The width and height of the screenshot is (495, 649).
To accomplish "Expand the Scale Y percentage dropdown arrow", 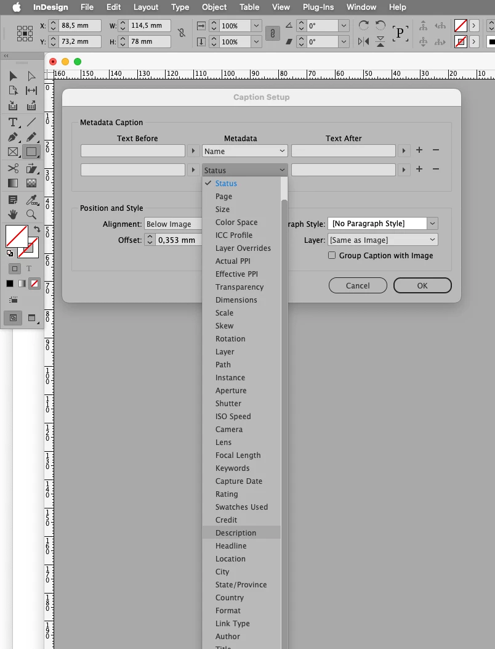I will point(256,42).
